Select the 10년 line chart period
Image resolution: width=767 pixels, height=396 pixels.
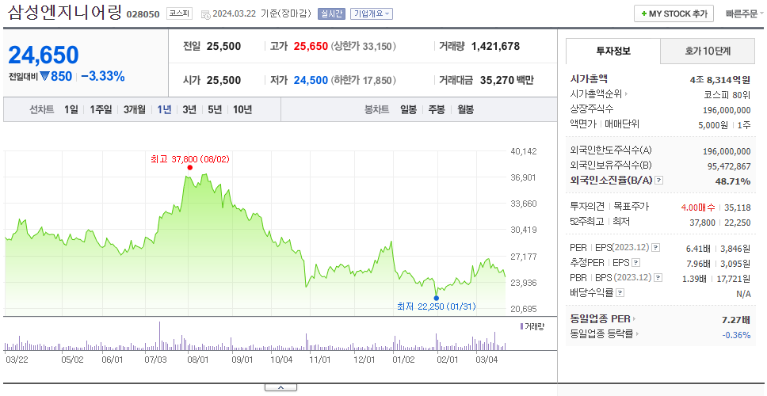(x=242, y=109)
